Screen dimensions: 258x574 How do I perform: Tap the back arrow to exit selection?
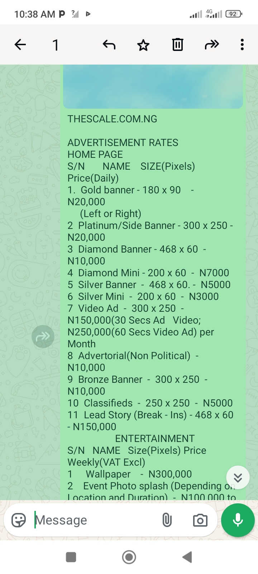point(20,45)
